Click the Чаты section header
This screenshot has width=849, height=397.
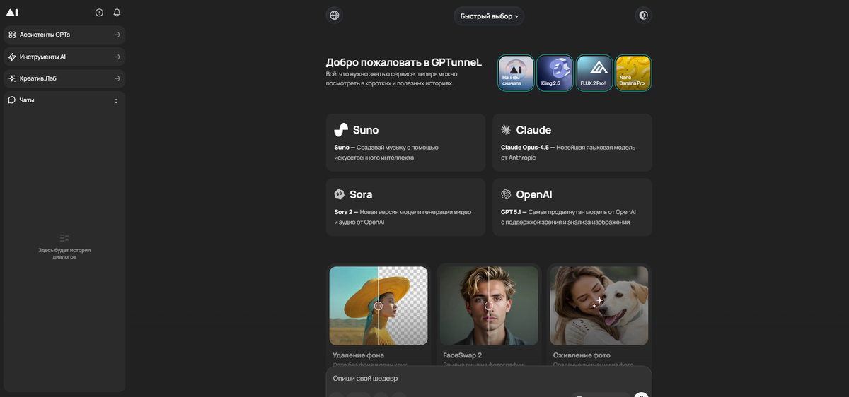click(27, 100)
